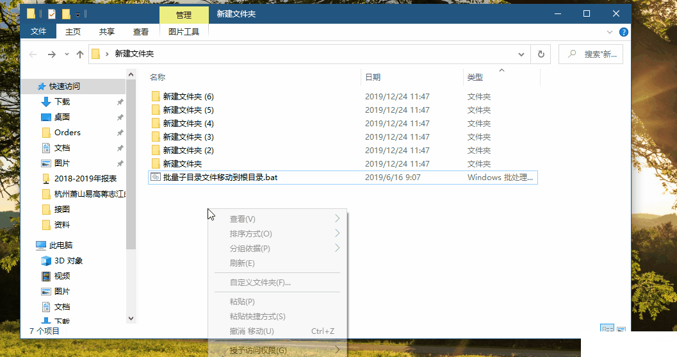Open the Help question mark icon
Viewport: 677px width, 357px height.
point(623,32)
